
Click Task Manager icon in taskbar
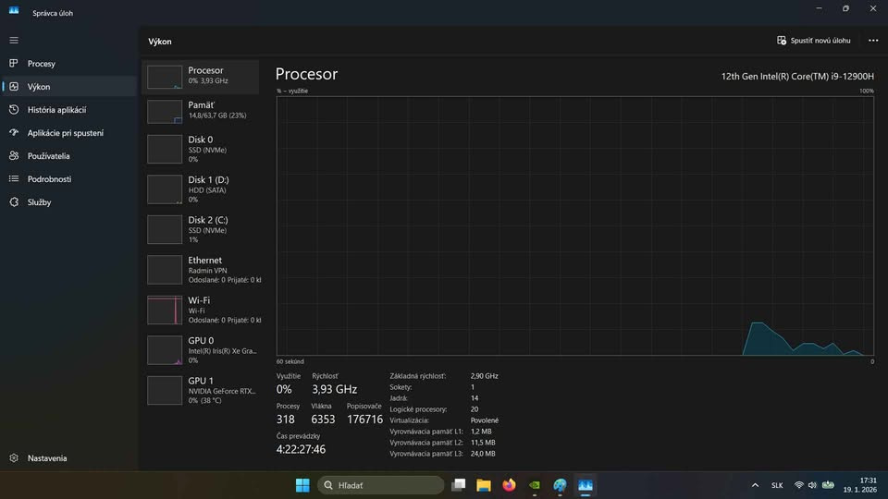585,485
